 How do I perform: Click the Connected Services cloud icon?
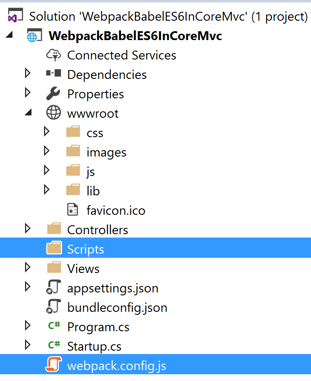pyautogui.click(x=54, y=54)
